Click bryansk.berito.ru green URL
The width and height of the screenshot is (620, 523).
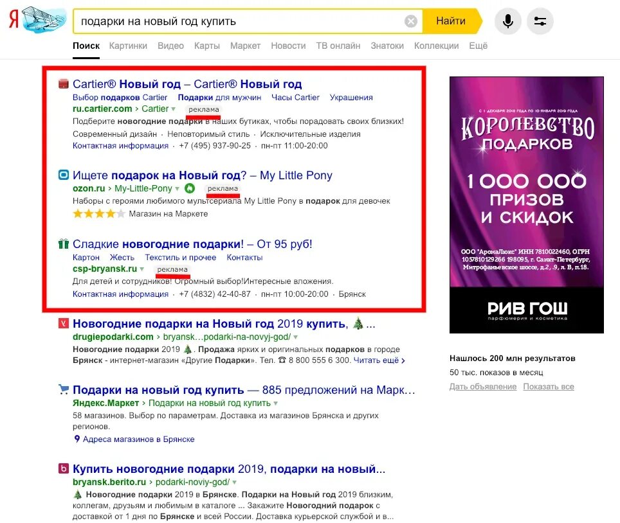(109, 482)
